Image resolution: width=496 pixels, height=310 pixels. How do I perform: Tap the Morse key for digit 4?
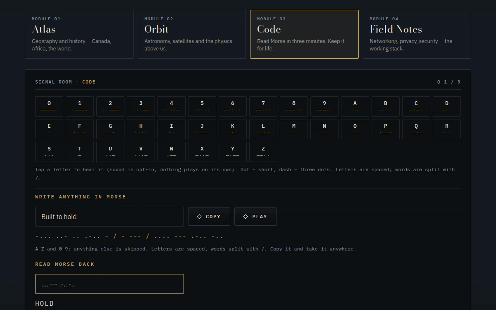[172, 106]
